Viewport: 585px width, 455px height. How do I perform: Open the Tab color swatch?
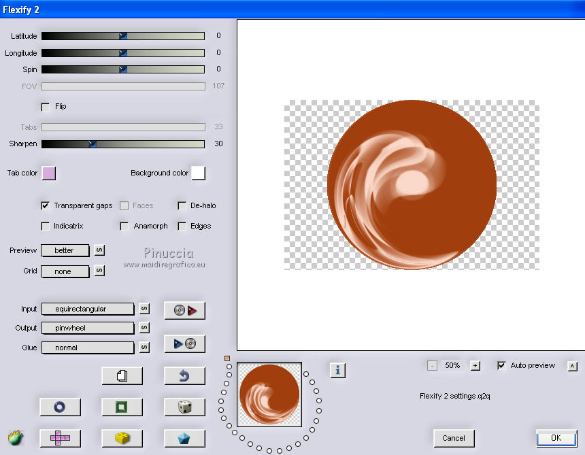[x=49, y=173]
